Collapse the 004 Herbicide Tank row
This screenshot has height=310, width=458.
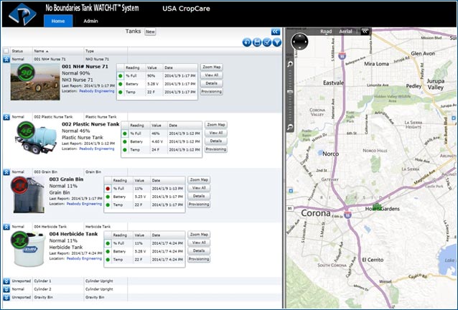point(6,227)
